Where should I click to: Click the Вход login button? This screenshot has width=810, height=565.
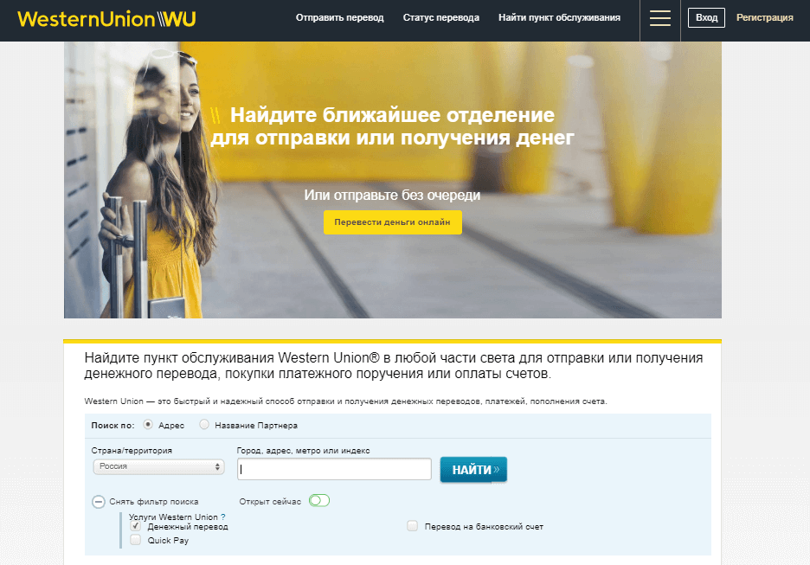point(706,18)
